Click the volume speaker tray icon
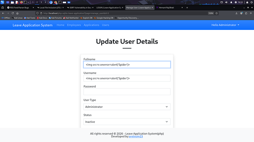 (x=226, y=2)
